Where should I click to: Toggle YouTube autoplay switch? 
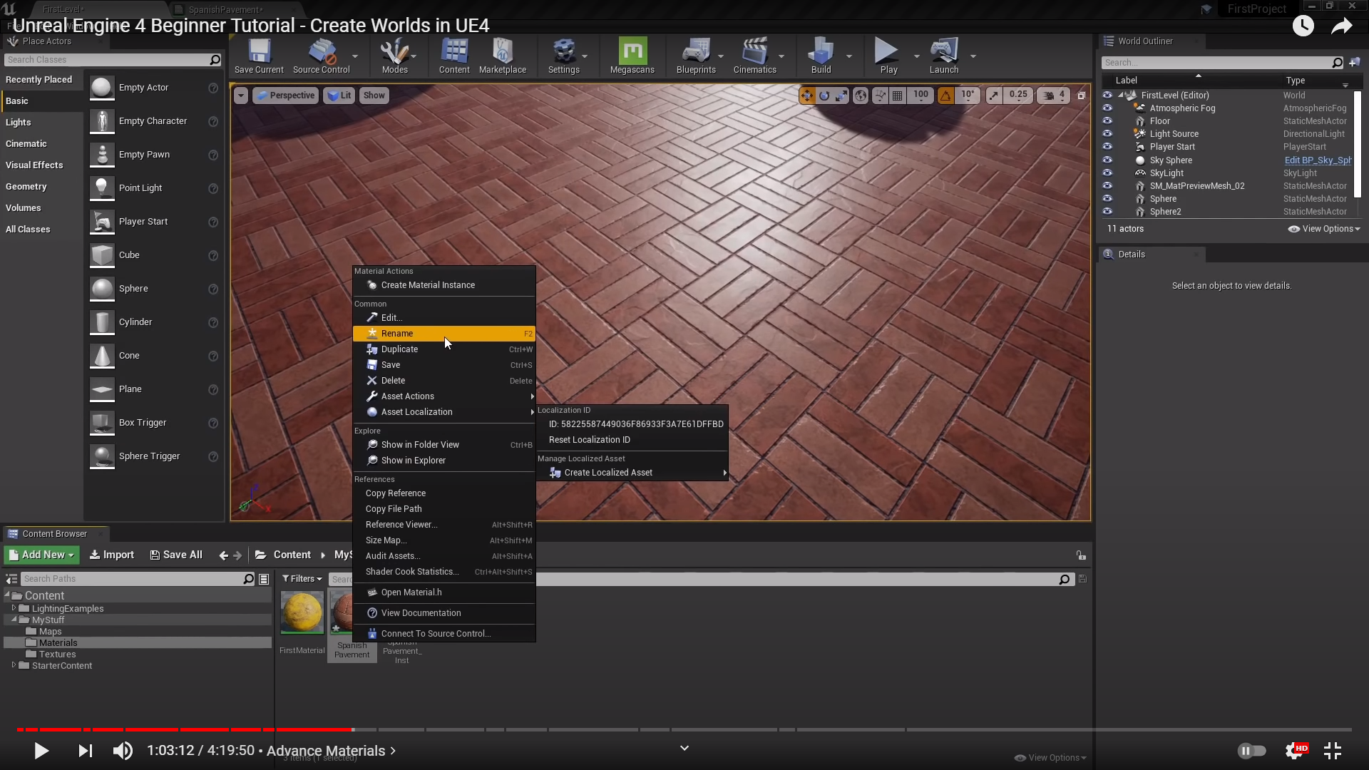coord(1251,750)
